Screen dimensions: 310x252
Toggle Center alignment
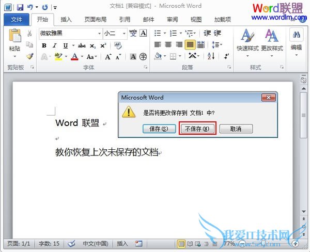[x=168, y=44]
